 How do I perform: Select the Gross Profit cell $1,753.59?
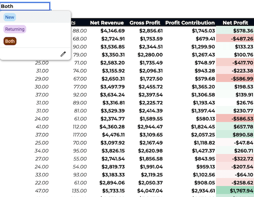pyautogui.click(x=150, y=39)
